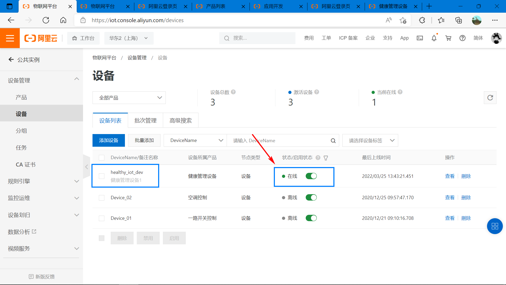Check the Device_02 row checkbox
The height and width of the screenshot is (285, 506).
coord(101,198)
